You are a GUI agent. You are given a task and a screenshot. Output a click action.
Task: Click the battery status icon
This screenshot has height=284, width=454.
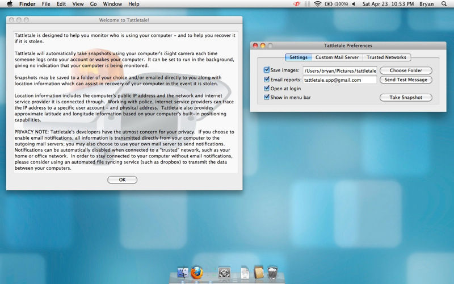click(329, 4)
